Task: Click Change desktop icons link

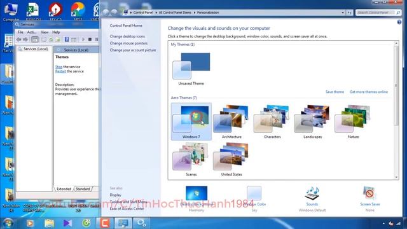Action: coord(127,36)
